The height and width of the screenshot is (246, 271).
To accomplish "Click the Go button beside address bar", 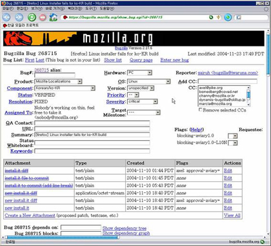I will click(228, 17).
